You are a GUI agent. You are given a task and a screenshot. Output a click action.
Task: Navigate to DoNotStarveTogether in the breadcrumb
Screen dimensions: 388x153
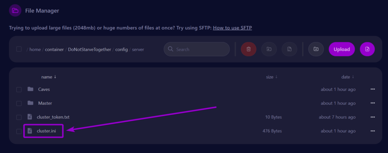89,49
